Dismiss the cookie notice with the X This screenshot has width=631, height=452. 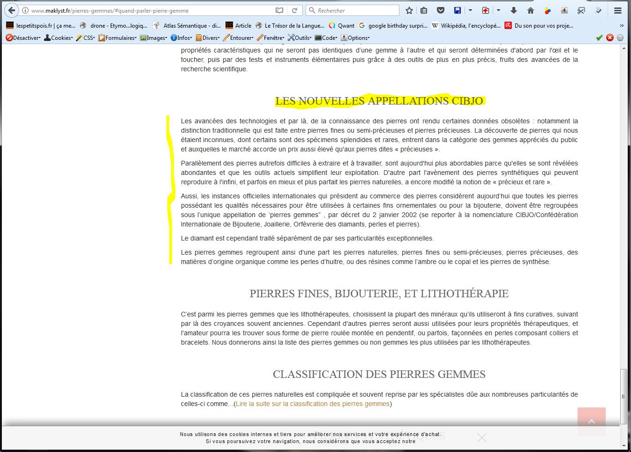point(481,437)
